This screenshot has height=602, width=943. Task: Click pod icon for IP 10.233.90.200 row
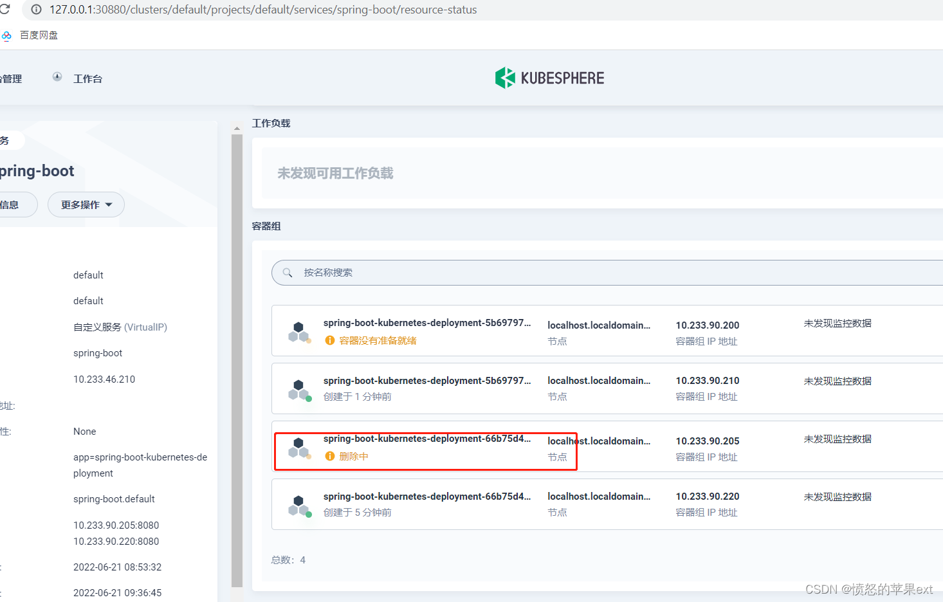coord(299,332)
